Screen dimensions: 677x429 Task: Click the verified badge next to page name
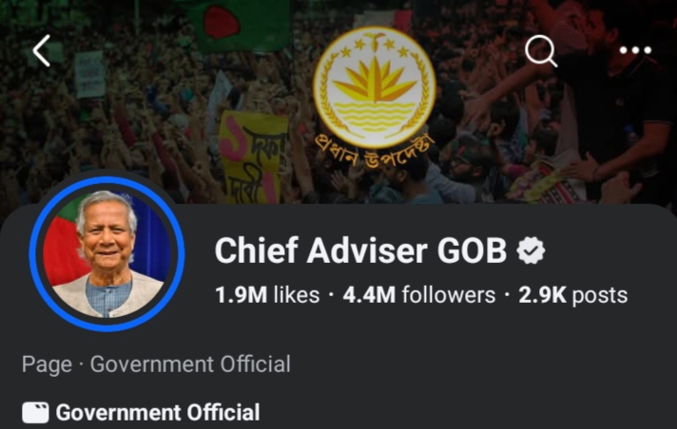tap(531, 252)
